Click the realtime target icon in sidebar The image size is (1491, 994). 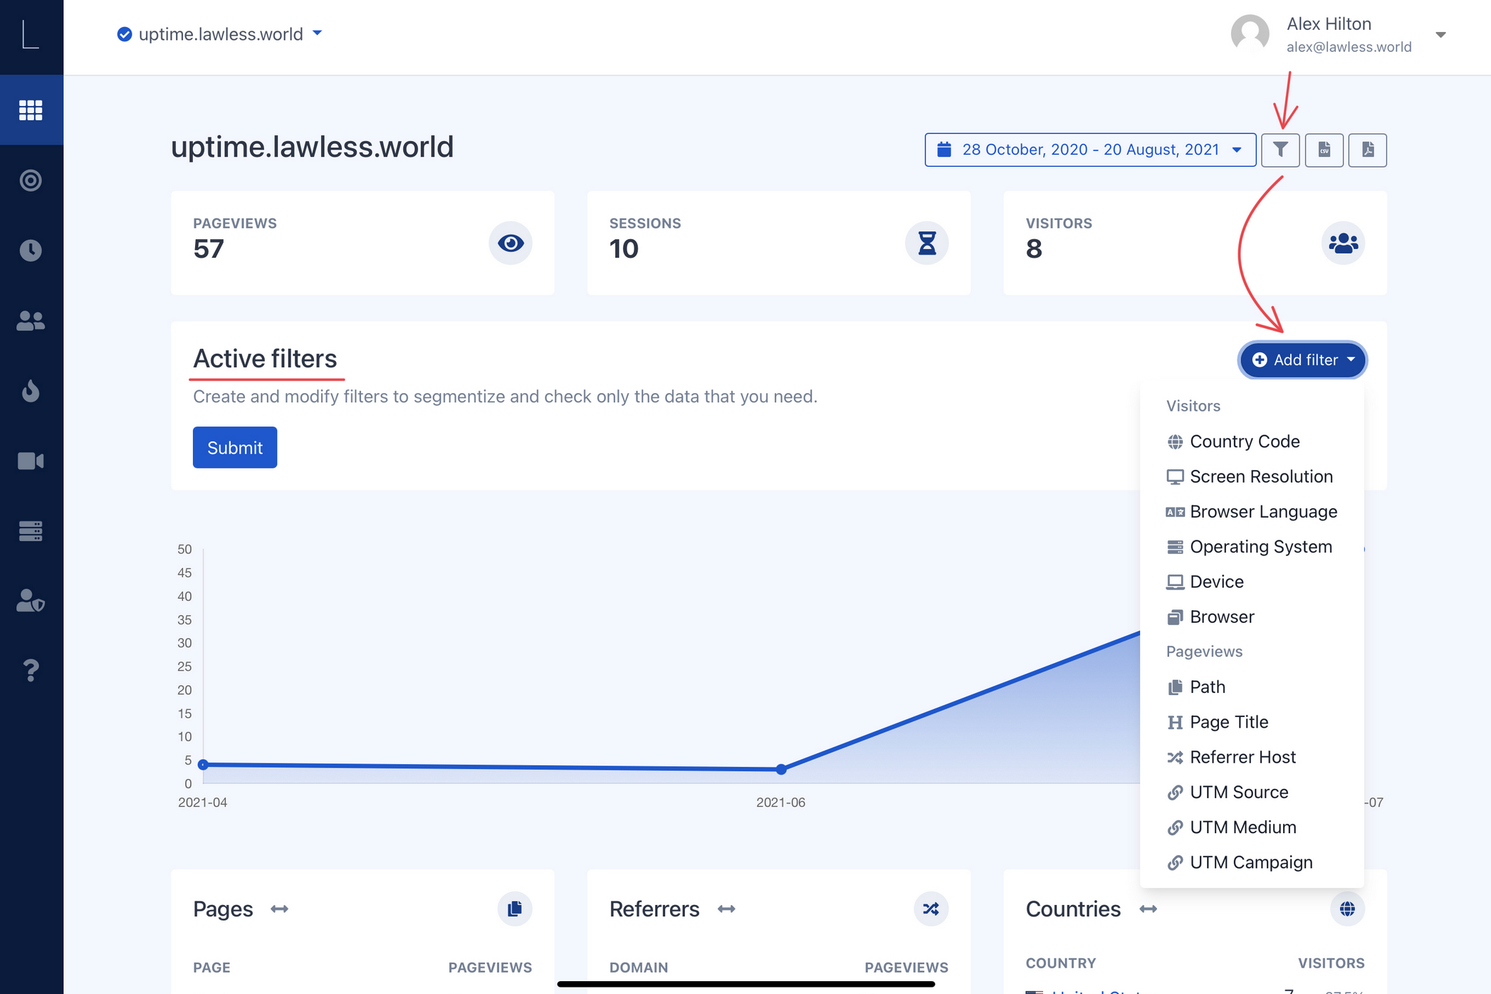31,180
